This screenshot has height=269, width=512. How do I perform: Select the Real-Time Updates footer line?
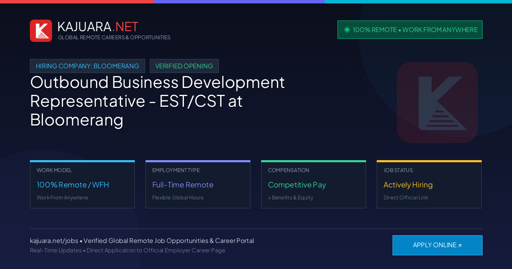tap(128, 250)
